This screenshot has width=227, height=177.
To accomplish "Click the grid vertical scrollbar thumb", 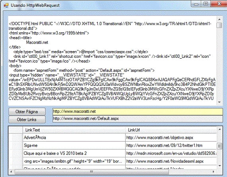I will point(219,146).
